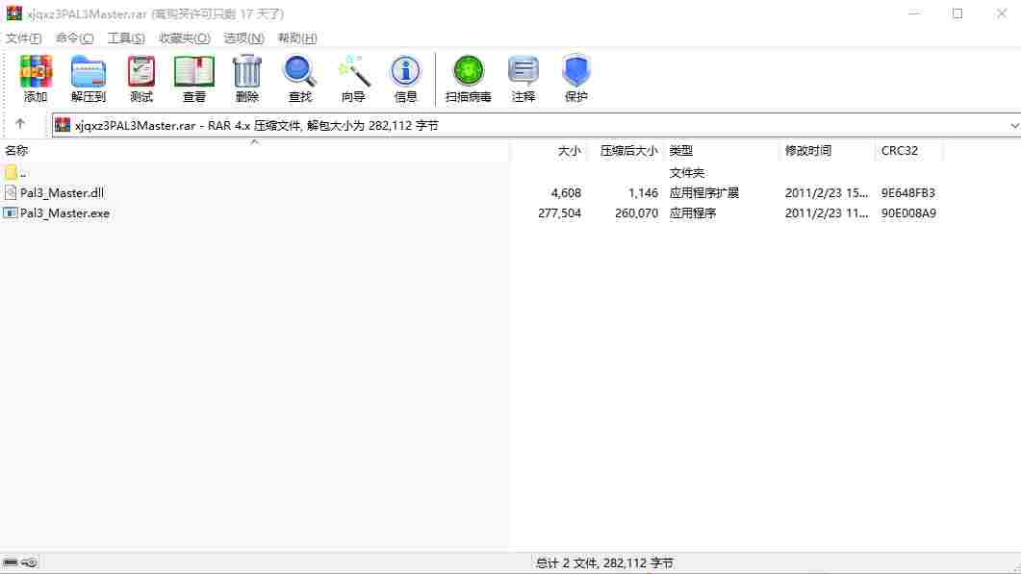Click modified date of Pal3_Master.exe

827,212
